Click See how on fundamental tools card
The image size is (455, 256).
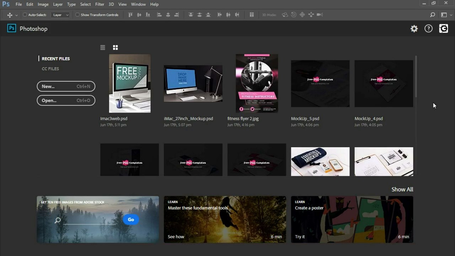[x=176, y=237]
